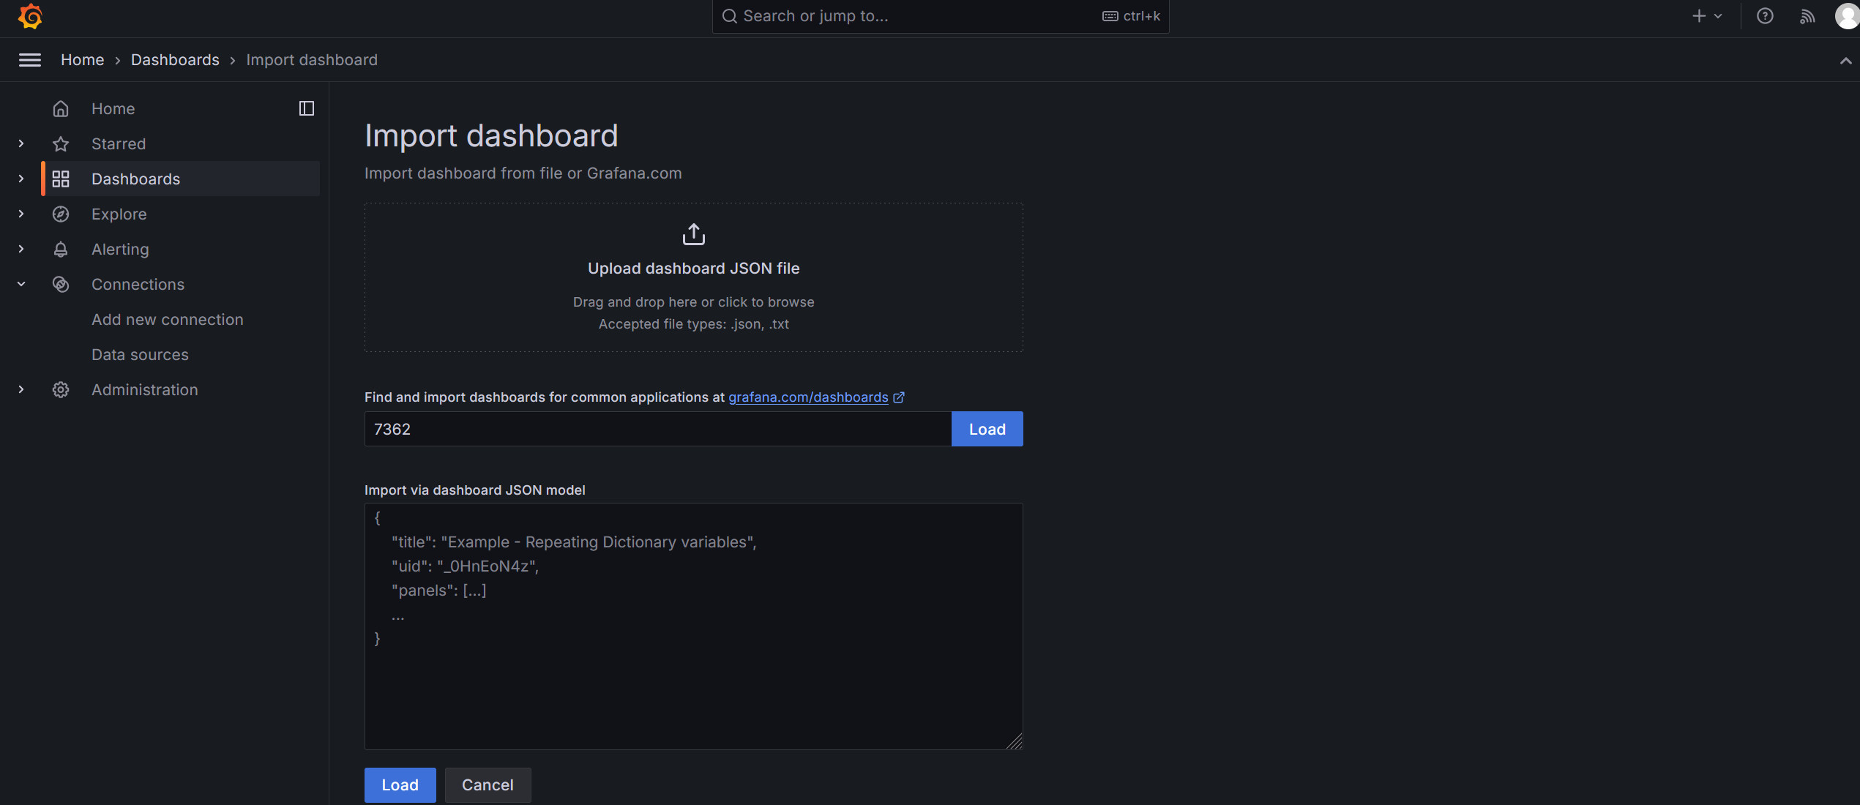Click the Dashboards grid icon
The width and height of the screenshot is (1860, 805).
coord(61,179)
